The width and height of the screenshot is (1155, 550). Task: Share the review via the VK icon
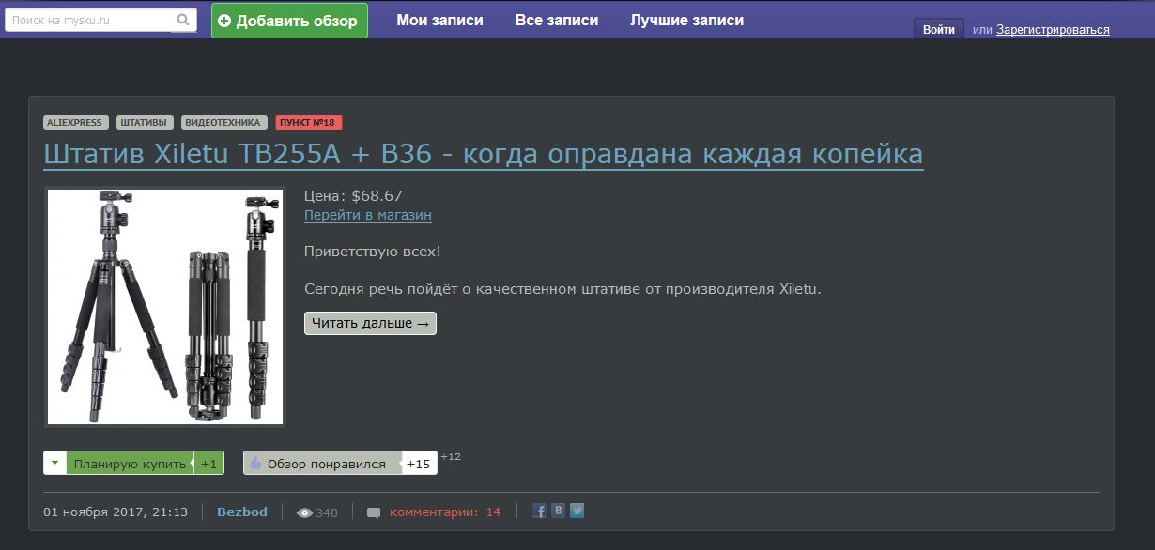pyautogui.click(x=558, y=510)
